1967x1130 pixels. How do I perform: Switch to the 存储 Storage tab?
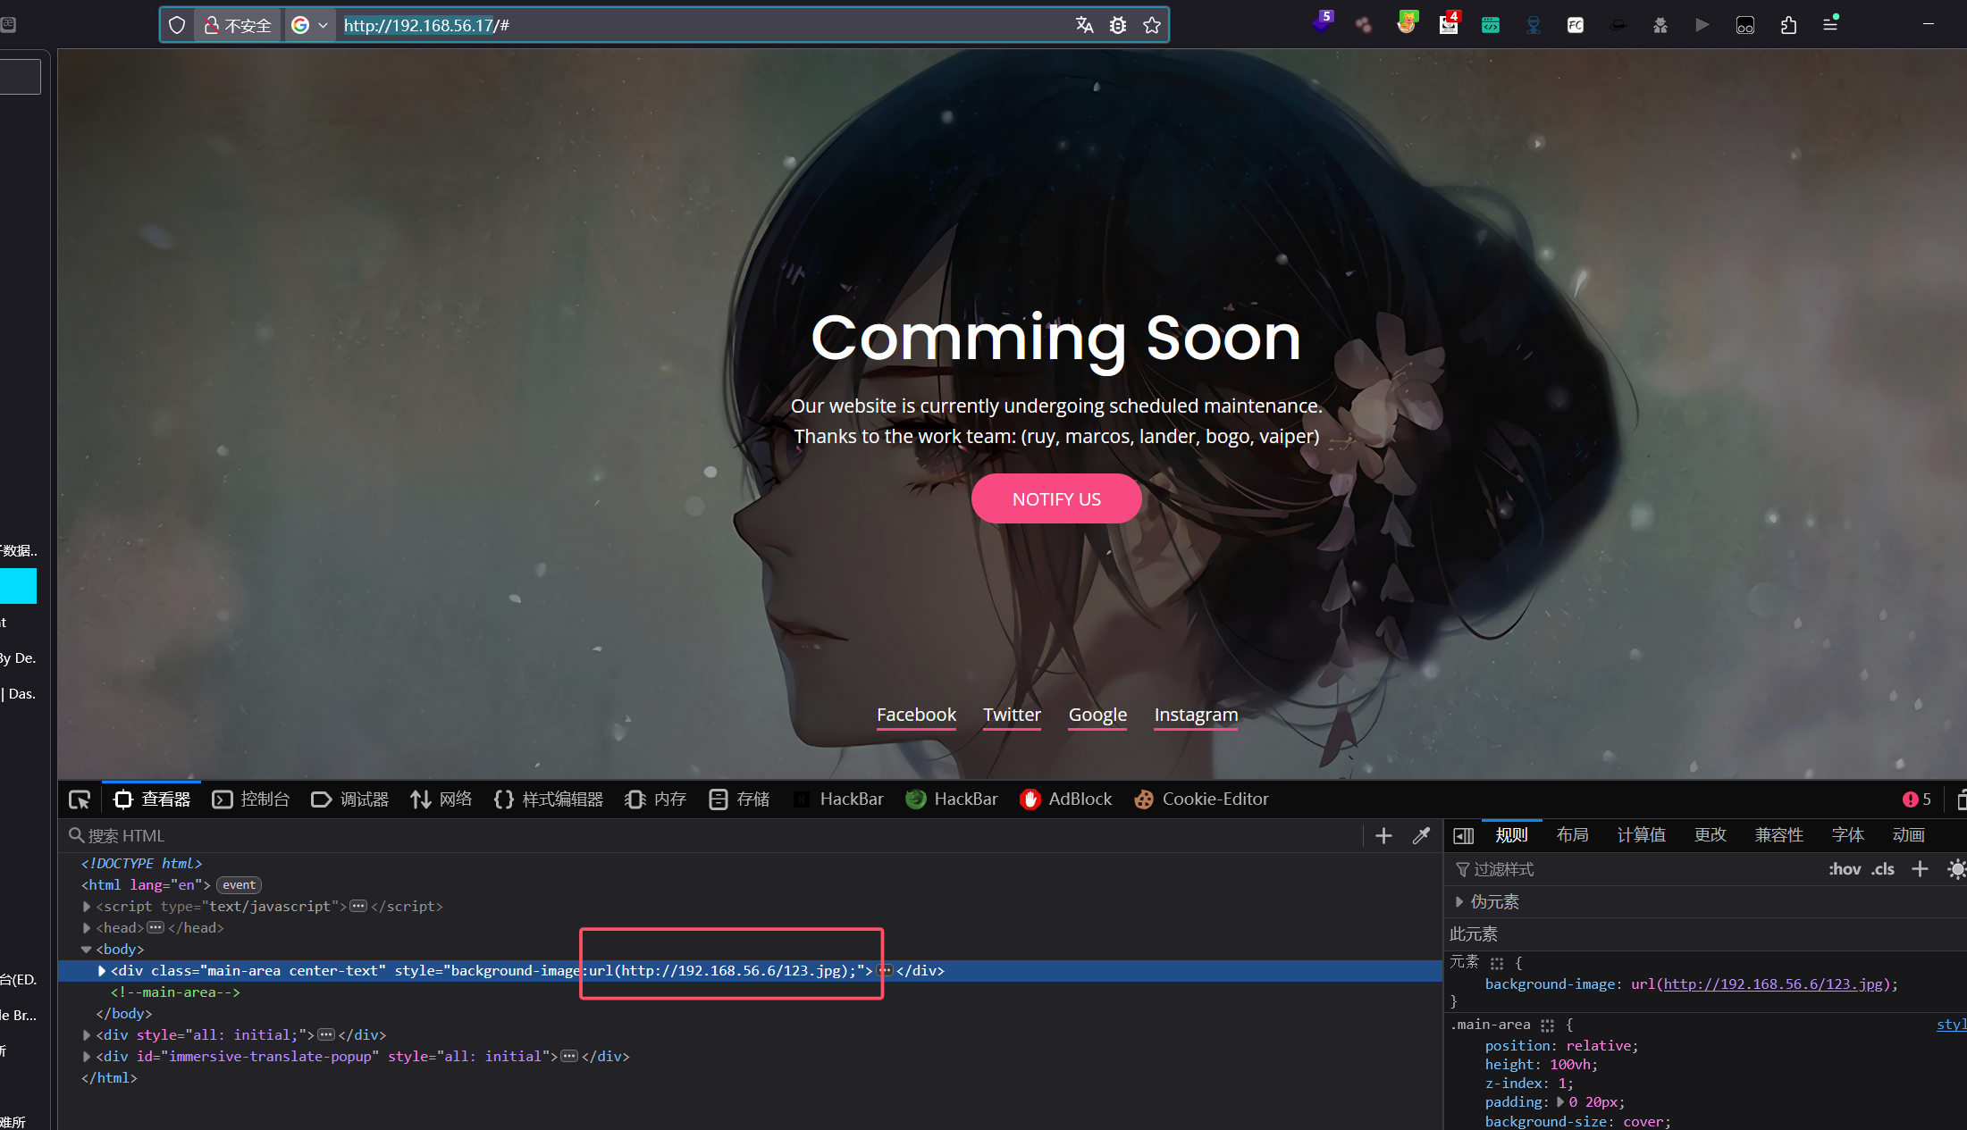(739, 799)
